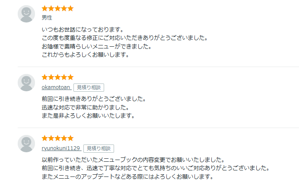Click okamotoan's profile avatar icon
The image size is (299, 186).
tap(26, 83)
